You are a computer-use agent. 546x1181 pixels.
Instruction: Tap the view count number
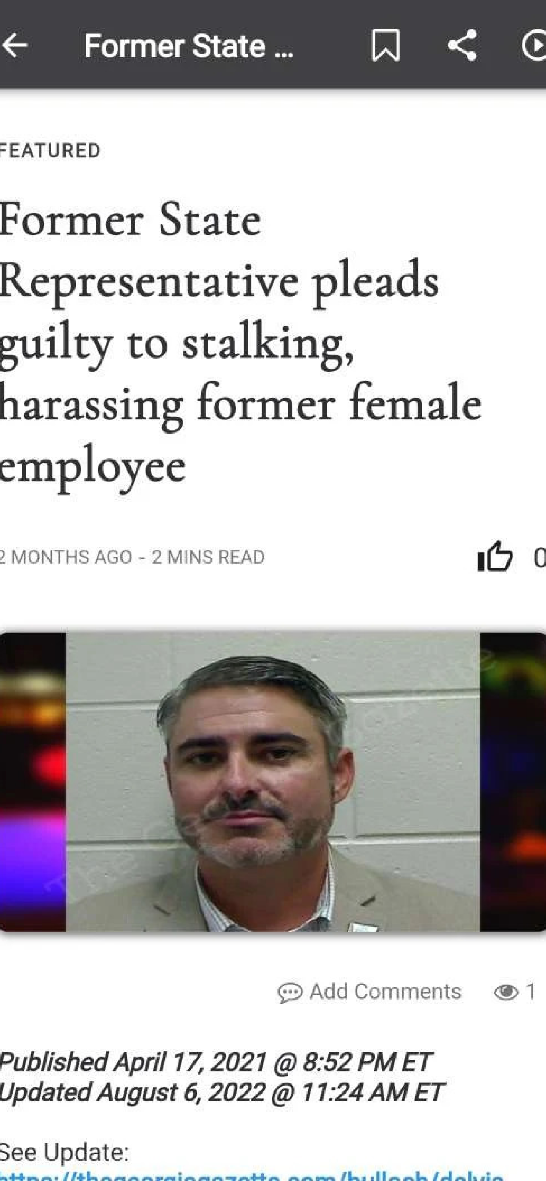coord(531,992)
